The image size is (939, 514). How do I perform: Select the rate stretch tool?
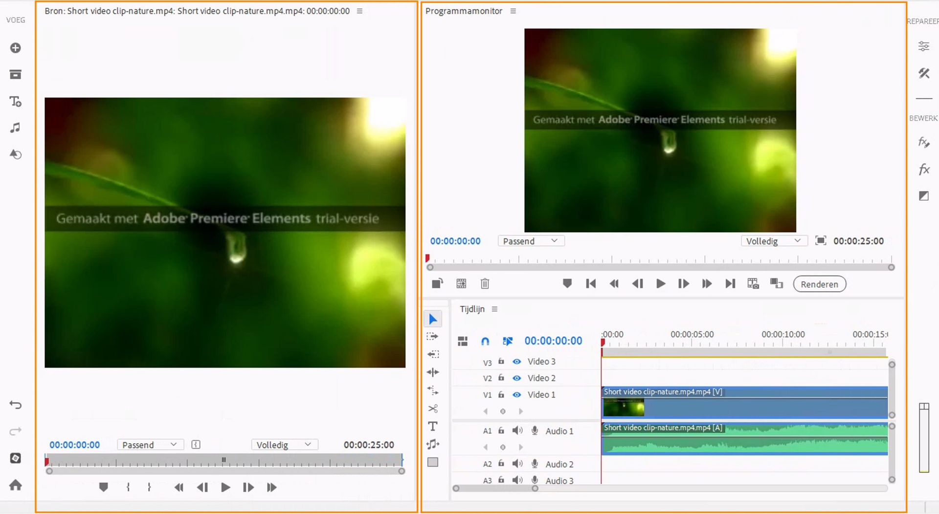click(433, 390)
